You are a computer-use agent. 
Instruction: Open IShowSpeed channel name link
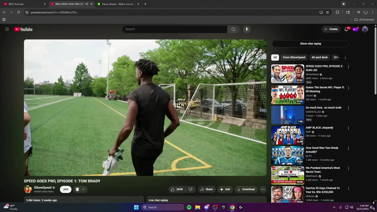pyautogui.click(x=43, y=188)
